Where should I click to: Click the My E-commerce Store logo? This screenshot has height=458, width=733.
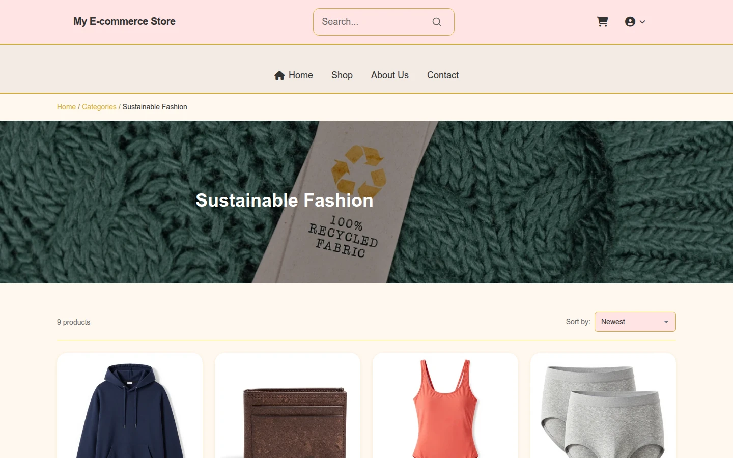(x=124, y=21)
